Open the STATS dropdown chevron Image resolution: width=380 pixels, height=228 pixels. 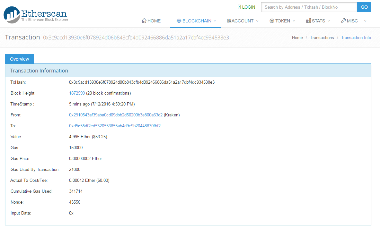pyautogui.click(x=329, y=21)
